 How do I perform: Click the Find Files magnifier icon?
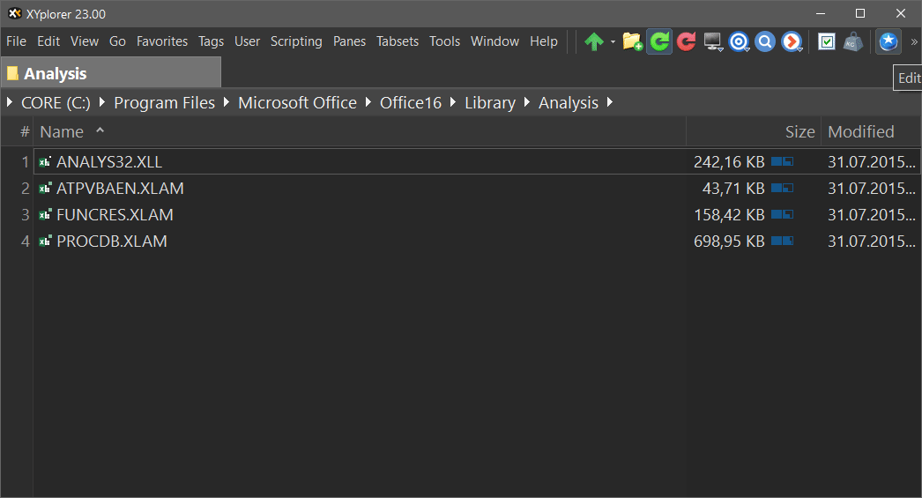[x=765, y=41]
